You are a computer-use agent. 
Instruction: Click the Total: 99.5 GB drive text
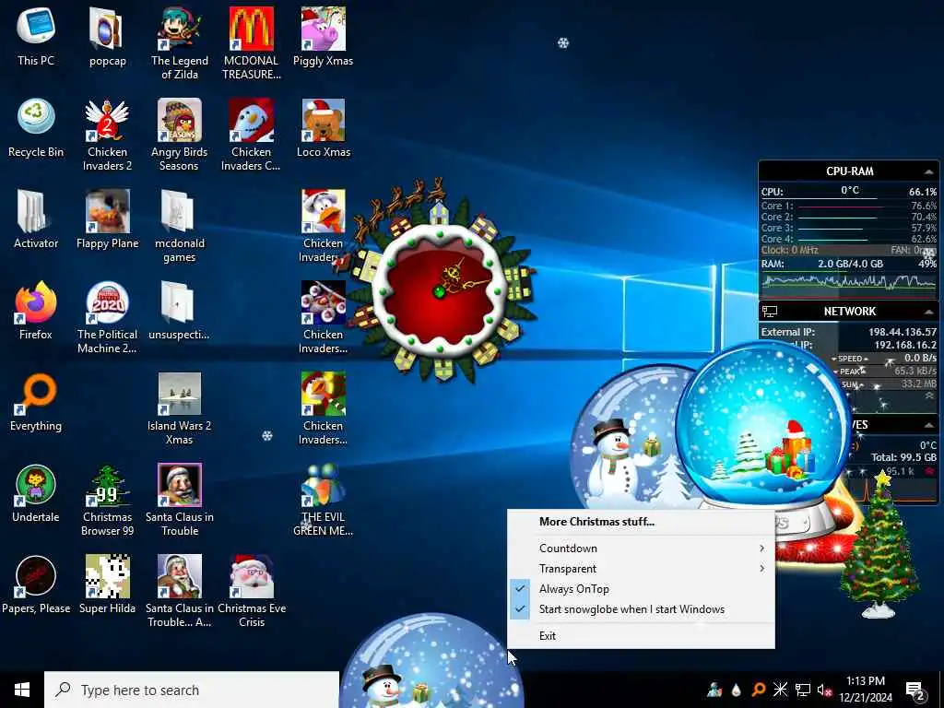click(x=903, y=457)
